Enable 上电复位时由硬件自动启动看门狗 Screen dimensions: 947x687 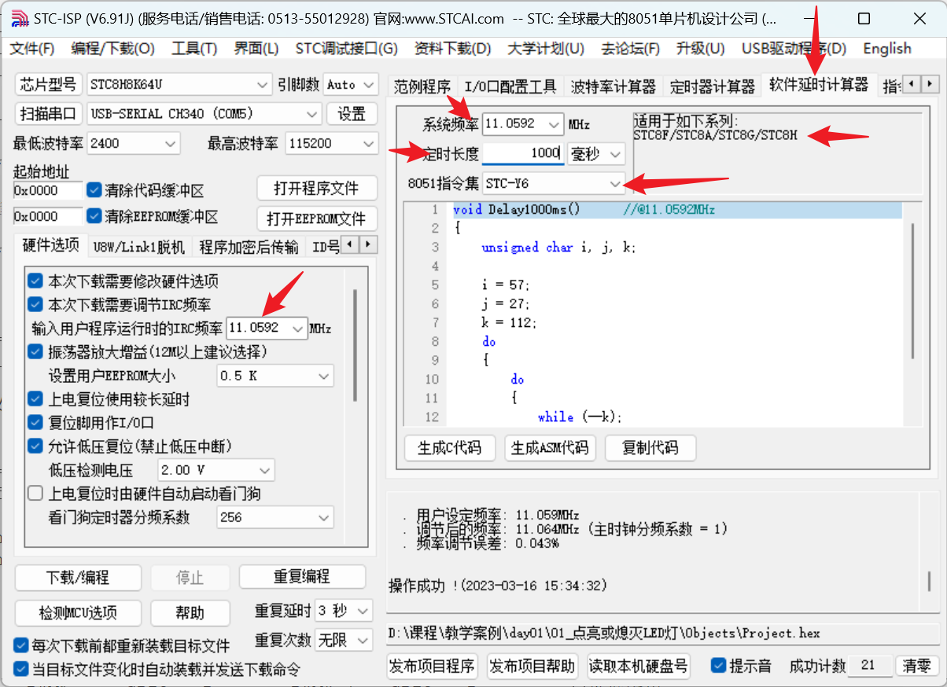pyautogui.click(x=35, y=494)
